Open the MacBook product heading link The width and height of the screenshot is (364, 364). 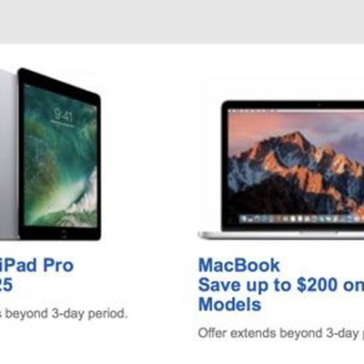point(238,265)
